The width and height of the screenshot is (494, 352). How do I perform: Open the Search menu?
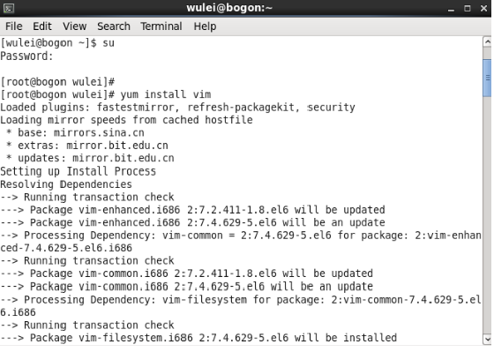pos(114,26)
